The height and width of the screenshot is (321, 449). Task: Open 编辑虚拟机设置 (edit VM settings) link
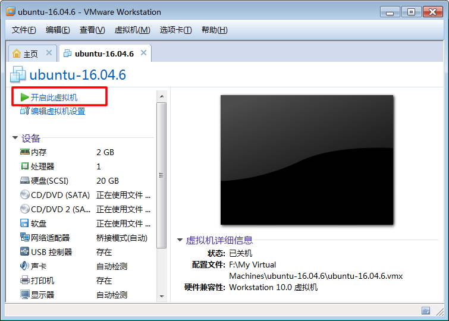pyautogui.click(x=58, y=111)
